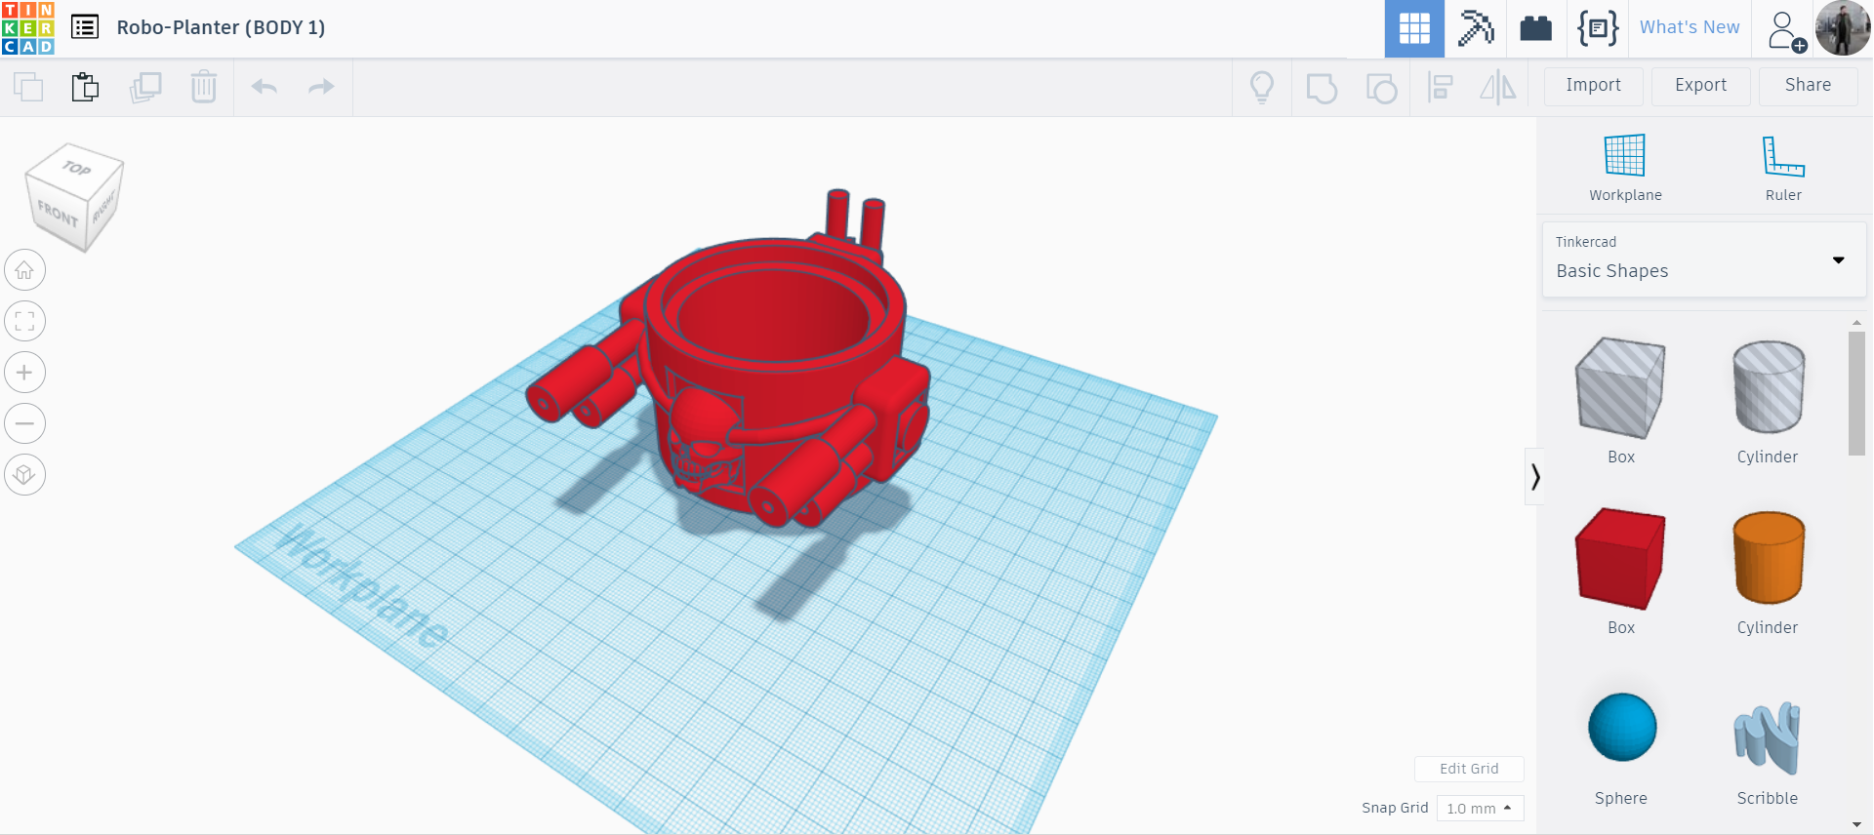Click the Zoom in plus button
Viewport: 1874px width, 835px height.
pyautogui.click(x=25, y=373)
